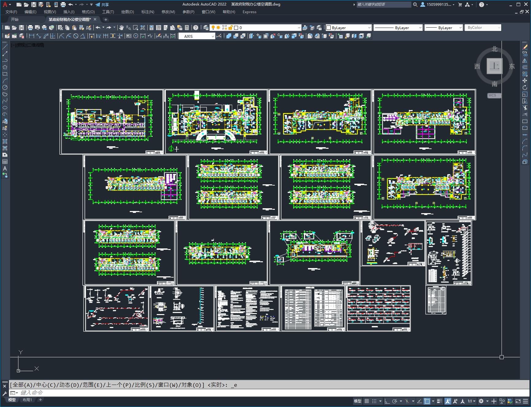Select the Aligned dimension tool

(39, 36)
